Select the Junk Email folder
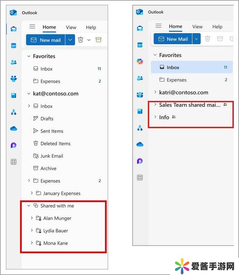 pos(51,156)
